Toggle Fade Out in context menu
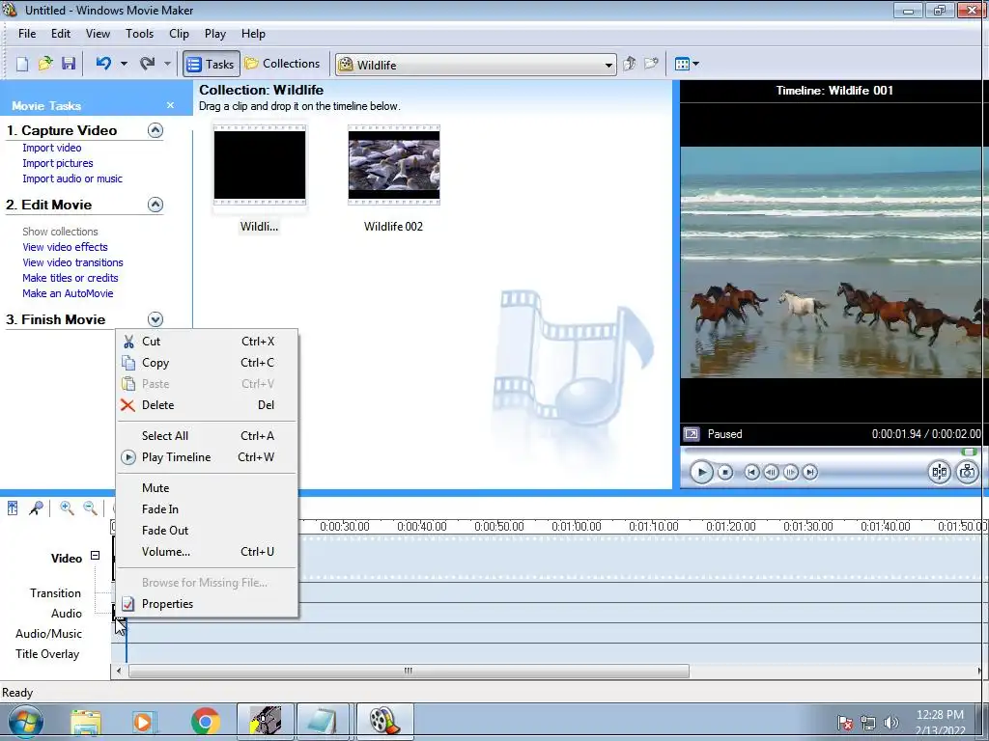Image resolution: width=989 pixels, height=741 pixels. coord(207,531)
